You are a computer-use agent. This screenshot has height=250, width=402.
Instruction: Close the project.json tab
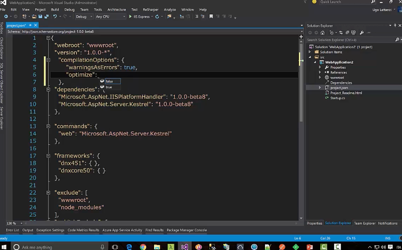(36, 25)
